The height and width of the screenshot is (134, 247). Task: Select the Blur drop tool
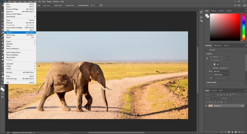[2, 56]
